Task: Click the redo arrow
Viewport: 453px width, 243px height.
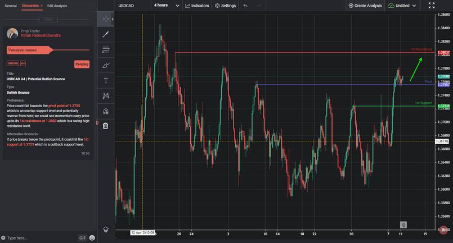Action: [258, 6]
